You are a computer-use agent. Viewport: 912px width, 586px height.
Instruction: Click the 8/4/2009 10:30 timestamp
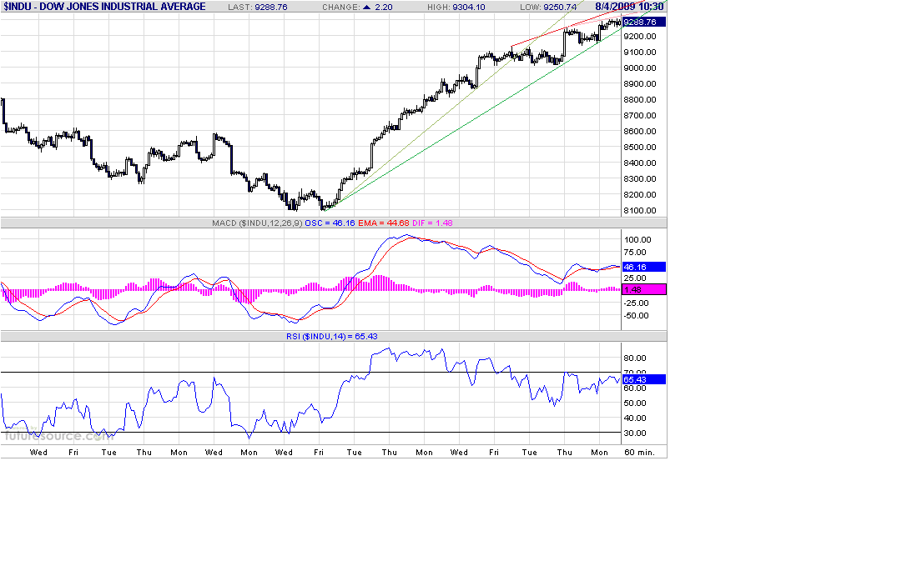[629, 7]
